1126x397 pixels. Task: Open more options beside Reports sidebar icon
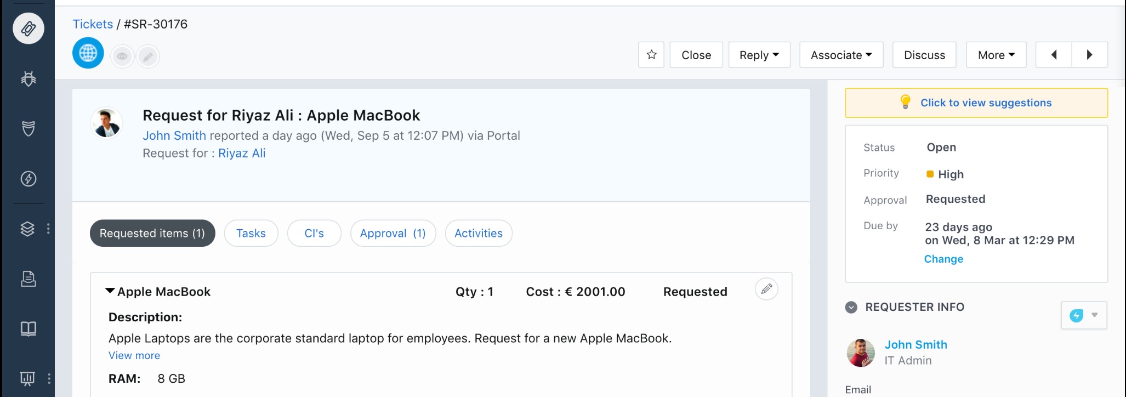(49, 378)
